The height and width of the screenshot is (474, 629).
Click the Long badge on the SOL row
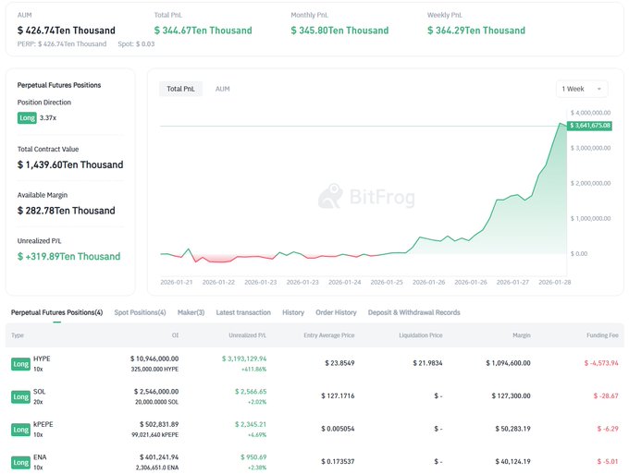(20, 396)
